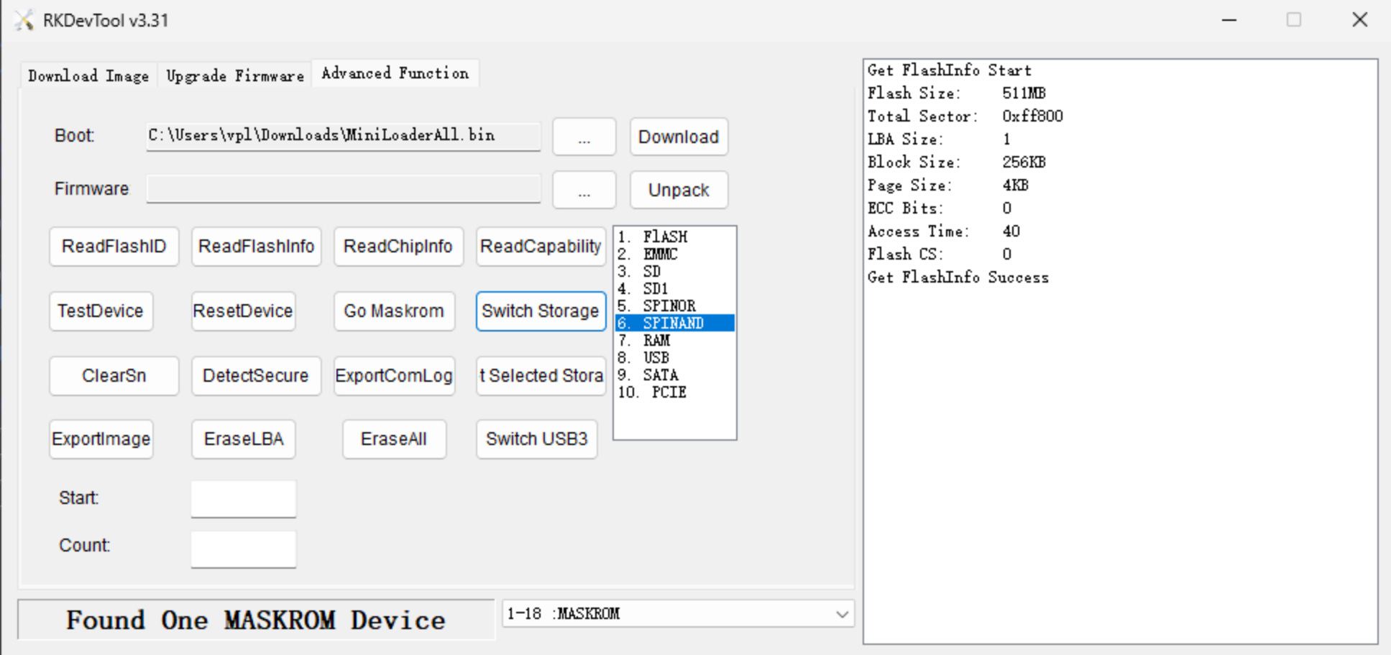Viewport: 1391px width, 655px height.
Task: Click the ReadFlashInfo button
Action: pos(256,247)
